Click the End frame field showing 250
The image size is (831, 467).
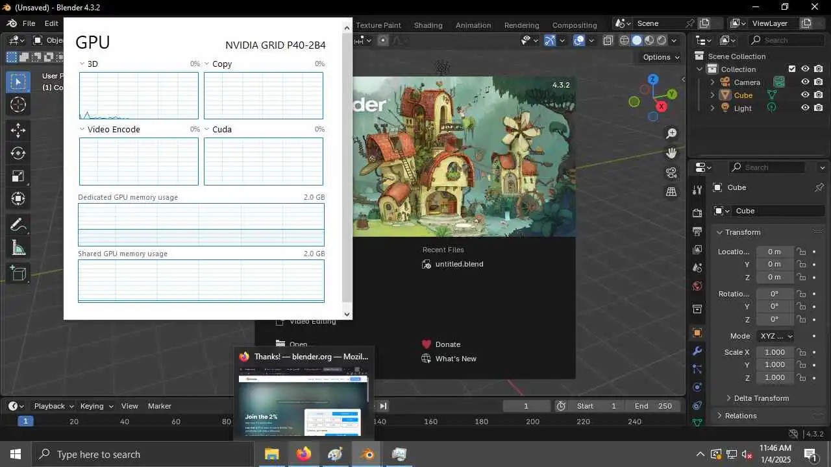click(x=653, y=406)
